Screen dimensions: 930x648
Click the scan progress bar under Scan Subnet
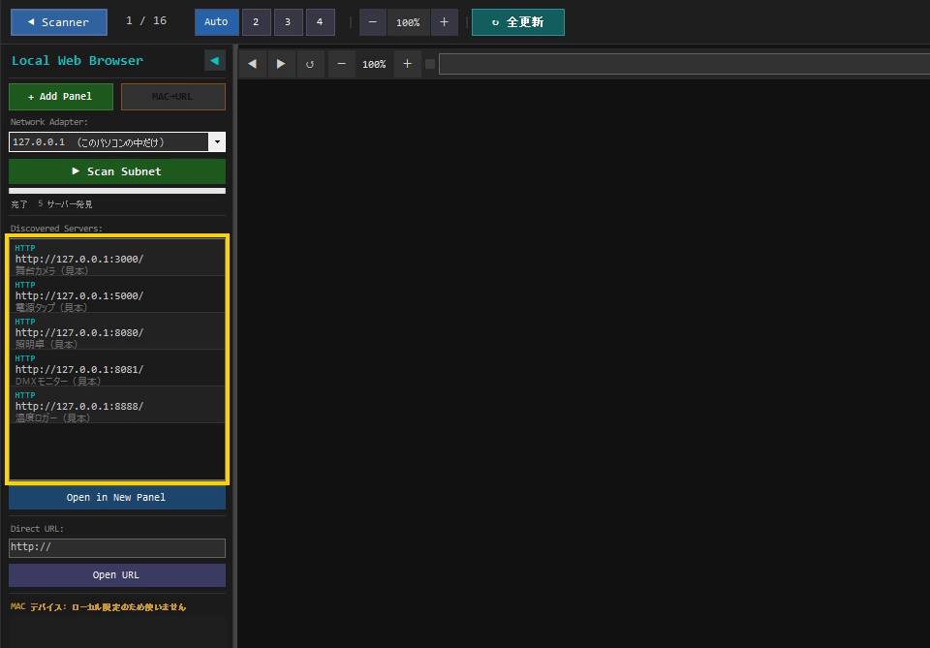[x=117, y=191]
